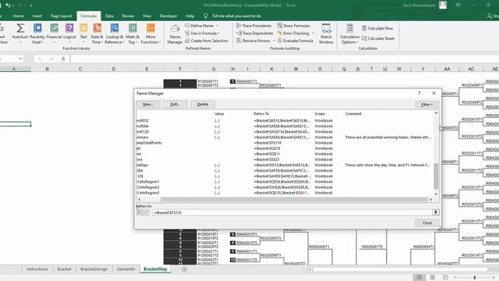Viewport: 499px width, 281px height.
Task: Open the Page Layout ribbon tab
Action: (61, 16)
